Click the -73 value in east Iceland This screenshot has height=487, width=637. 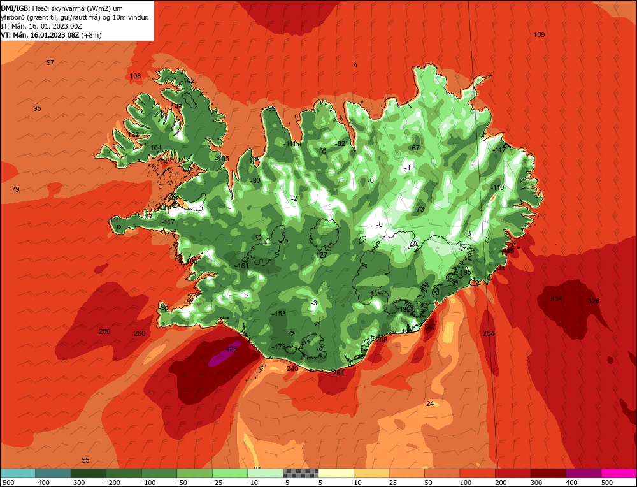419,209
